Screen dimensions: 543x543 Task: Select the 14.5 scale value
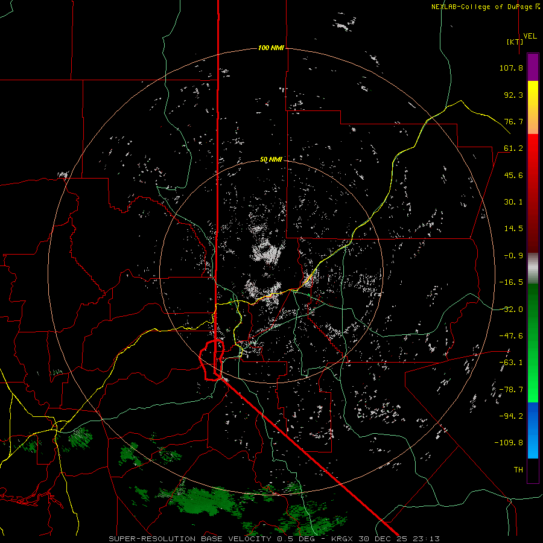(x=513, y=229)
